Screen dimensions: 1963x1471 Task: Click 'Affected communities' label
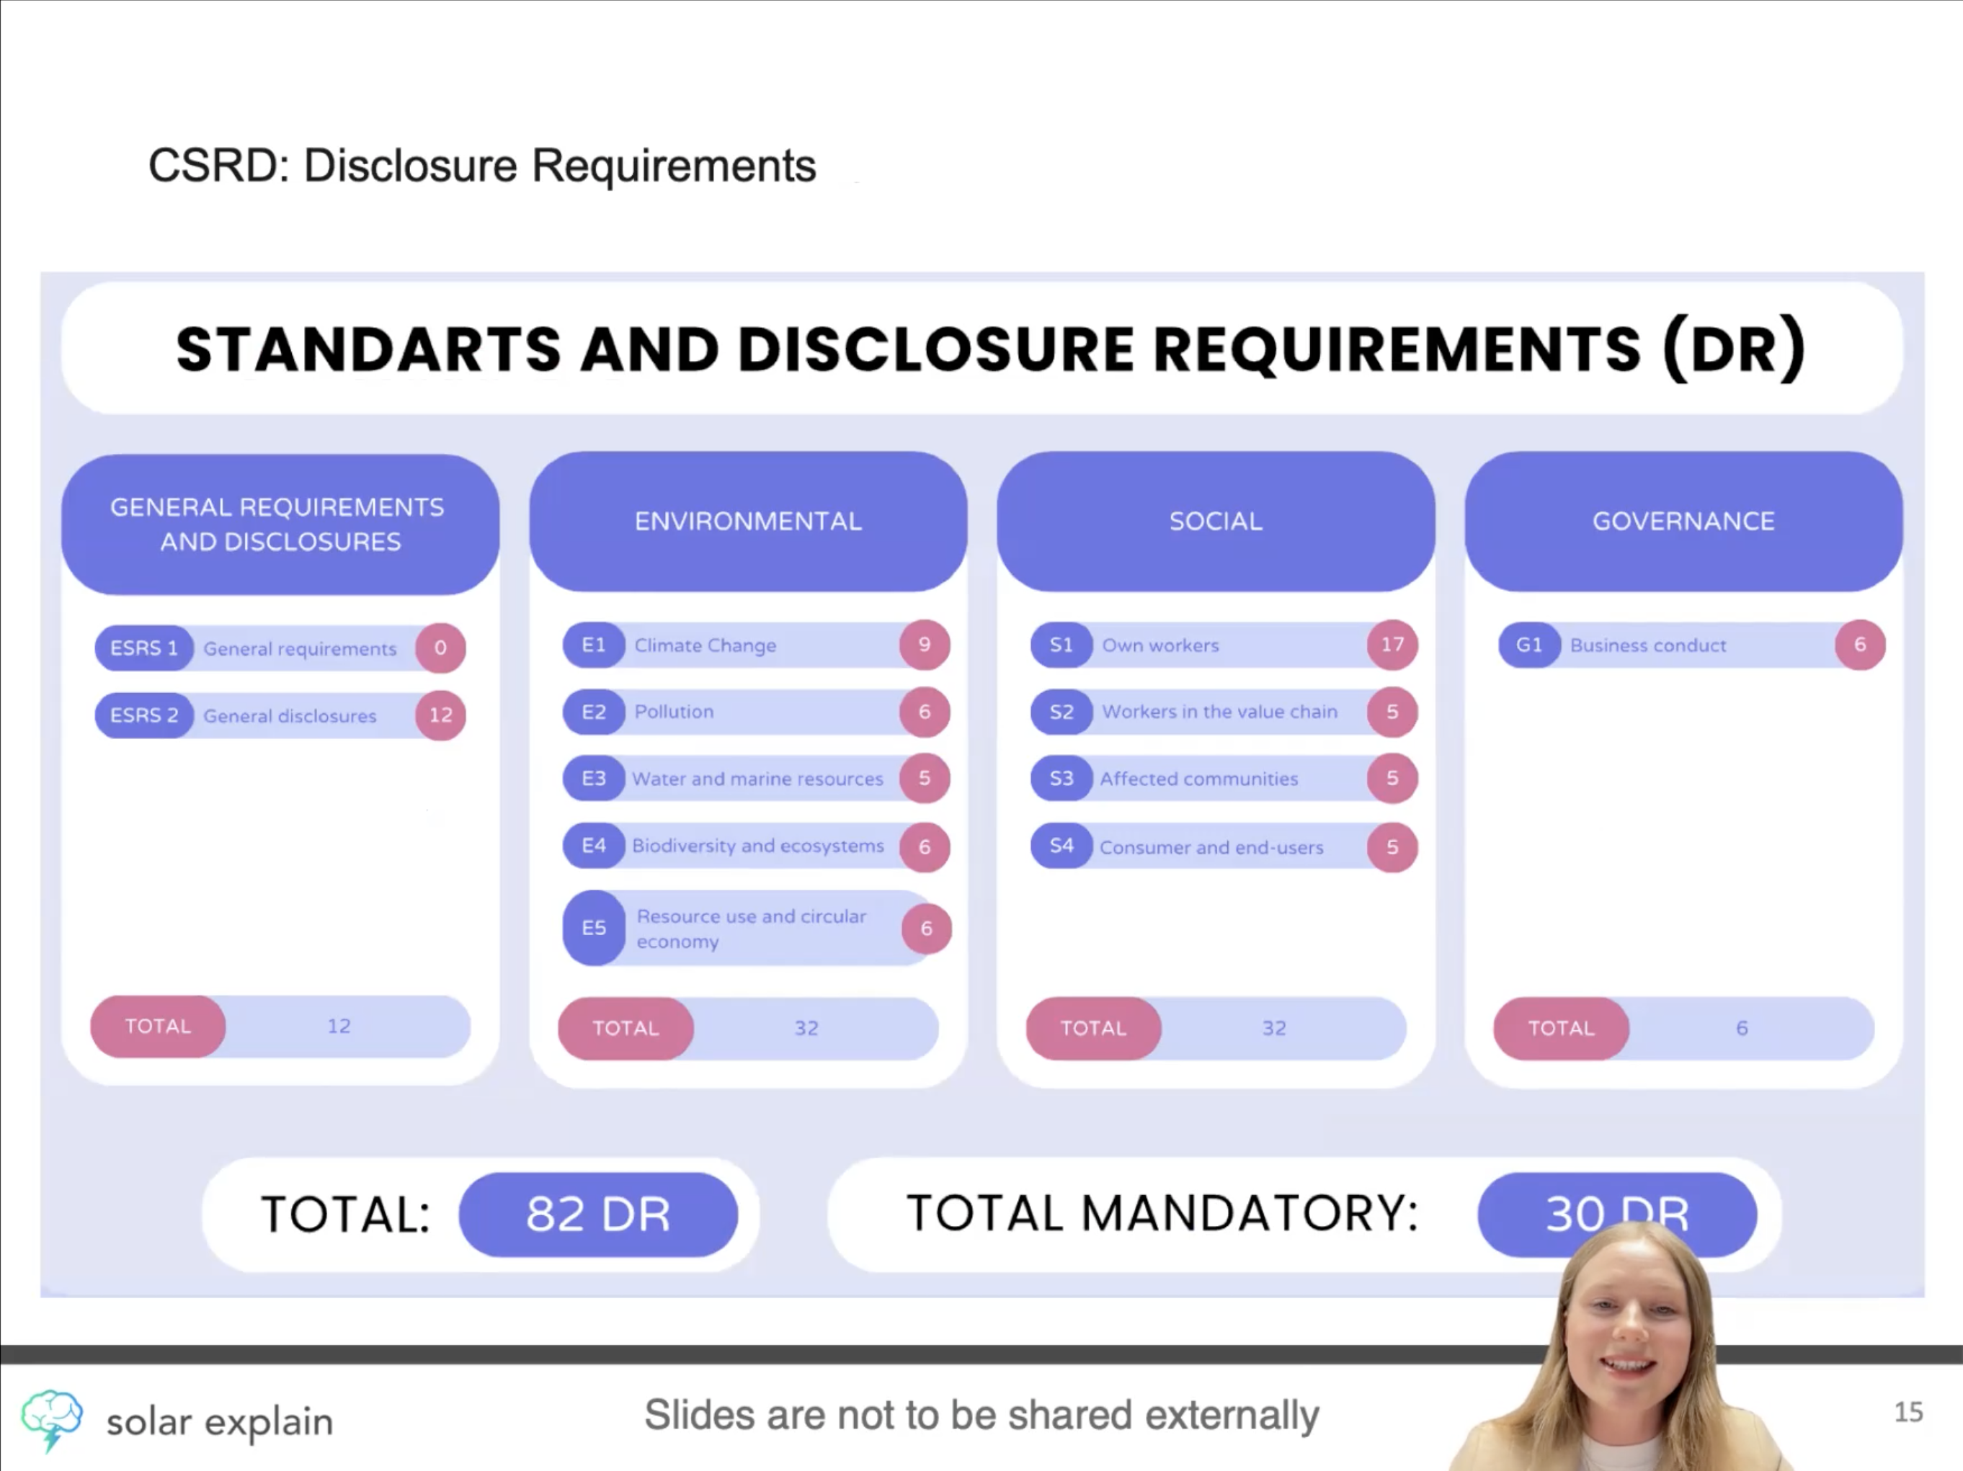pyautogui.click(x=1199, y=779)
